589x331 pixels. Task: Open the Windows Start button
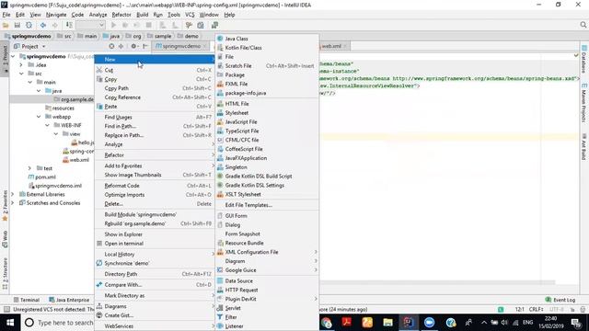[x=10, y=323]
